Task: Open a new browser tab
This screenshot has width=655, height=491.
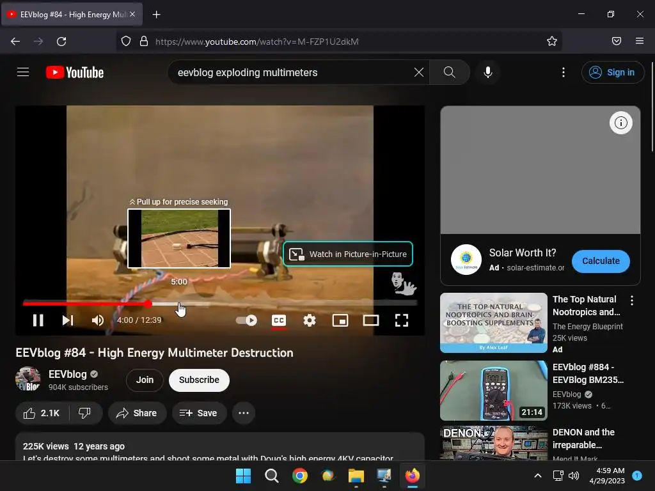Action: coord(156,15)
